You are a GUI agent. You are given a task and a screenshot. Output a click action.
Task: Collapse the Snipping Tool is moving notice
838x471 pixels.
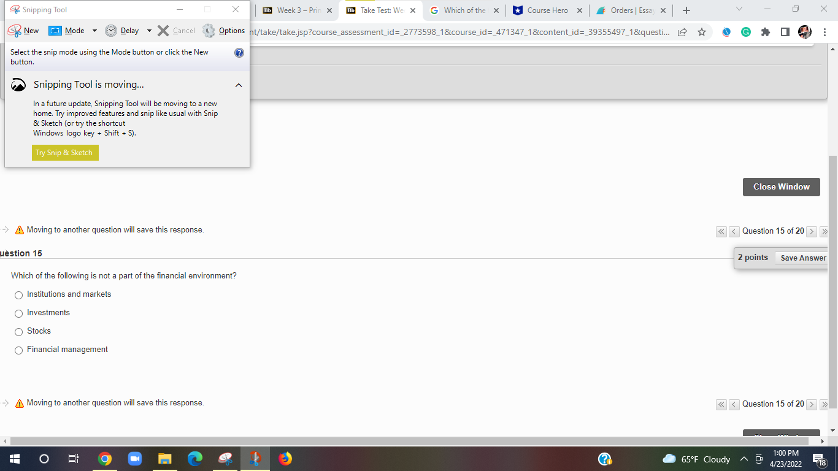coord(239,85)
